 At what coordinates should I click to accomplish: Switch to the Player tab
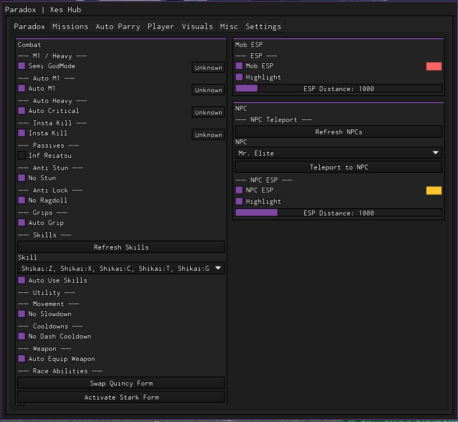[160, 27]
